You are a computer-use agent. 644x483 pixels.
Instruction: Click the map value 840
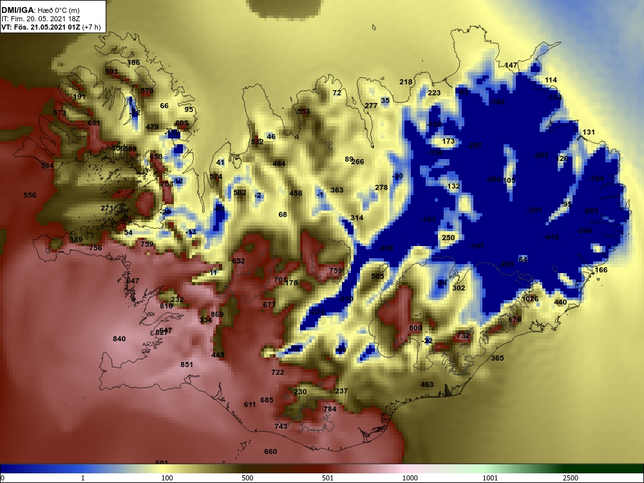pos(119,339)
